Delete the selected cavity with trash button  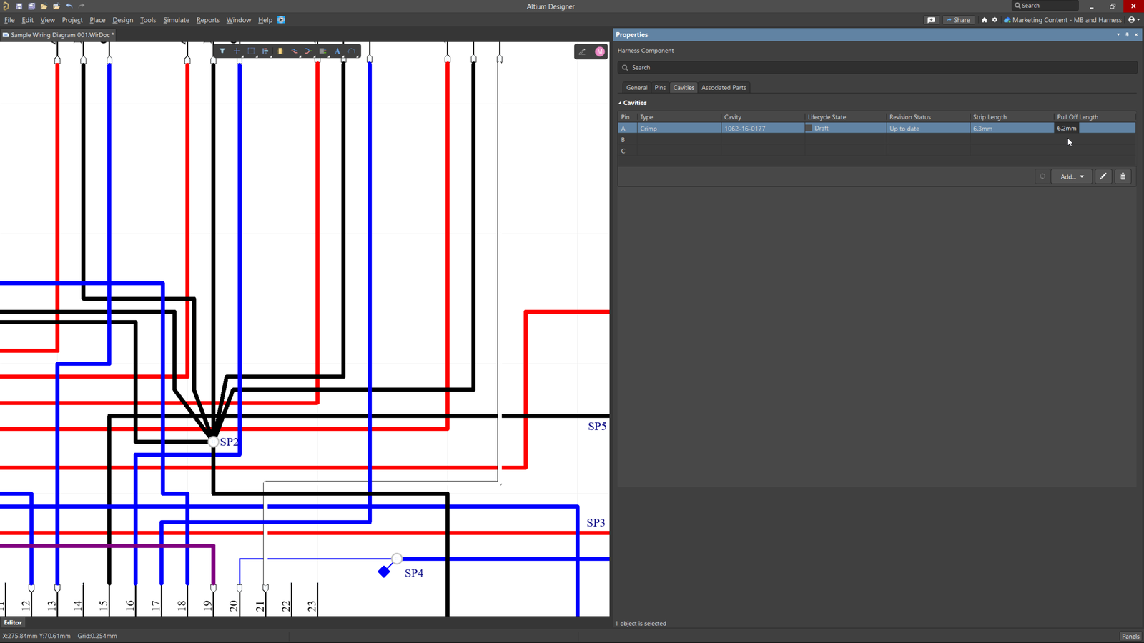tap(1123, 176)
